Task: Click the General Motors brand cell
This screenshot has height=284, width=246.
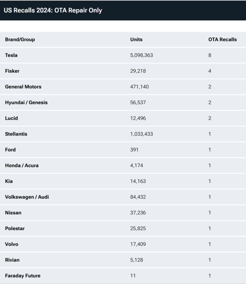Action: point(23,87)
